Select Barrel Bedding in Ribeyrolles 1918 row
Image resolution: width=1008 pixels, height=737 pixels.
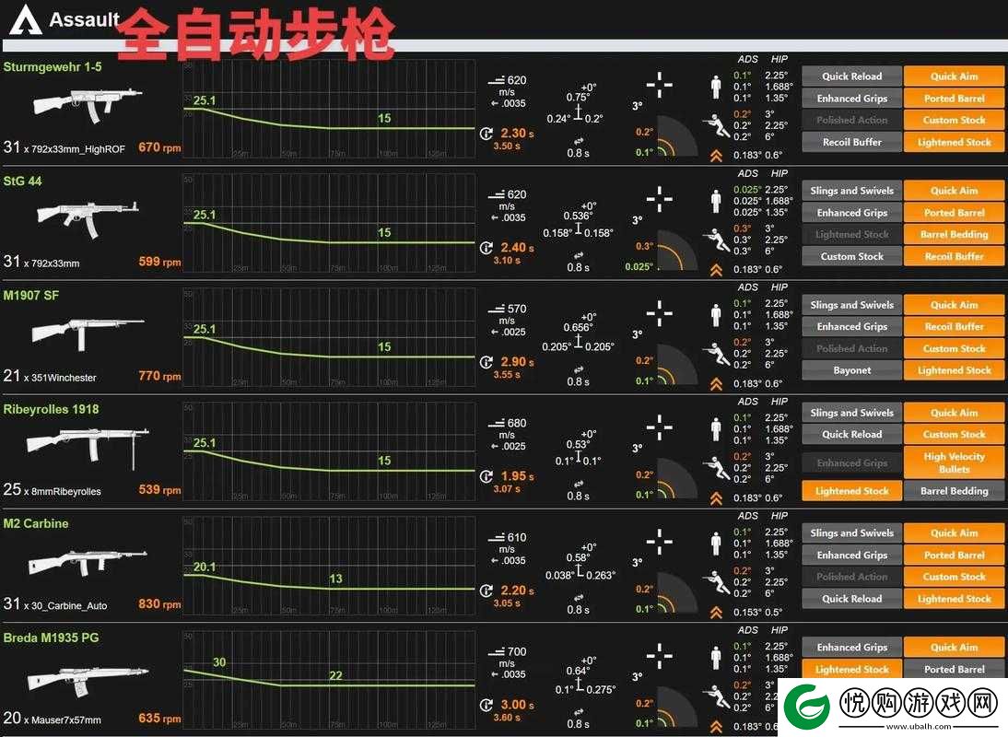(954, 491)
